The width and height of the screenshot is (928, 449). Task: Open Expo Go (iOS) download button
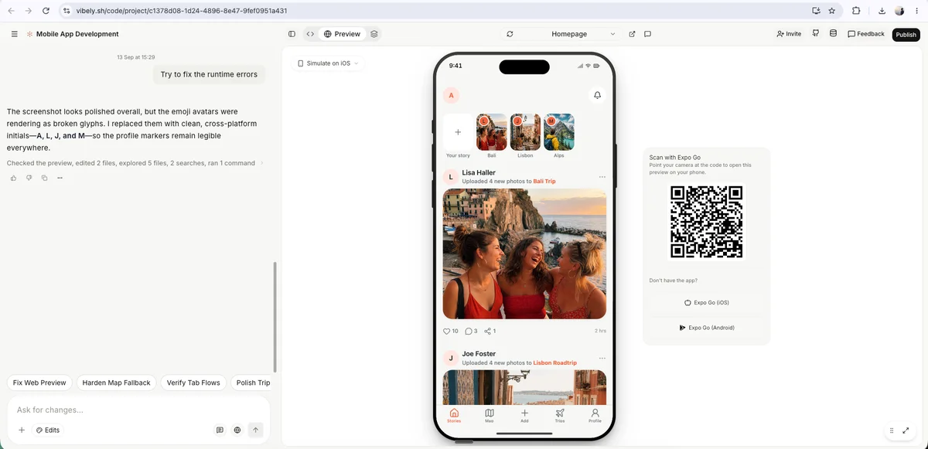click(x=706, y=302)
